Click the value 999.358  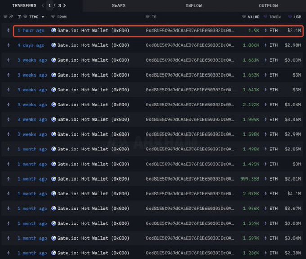click(250, 179)
